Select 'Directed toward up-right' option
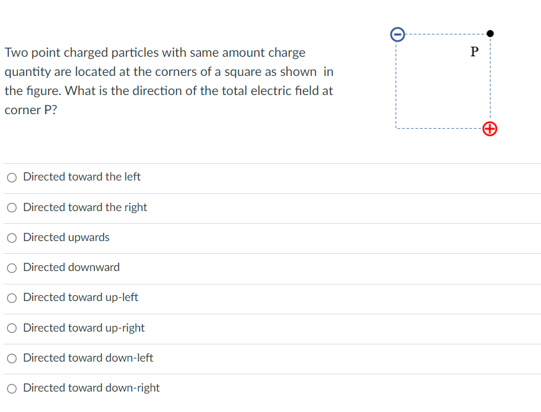 coord(11,328)
